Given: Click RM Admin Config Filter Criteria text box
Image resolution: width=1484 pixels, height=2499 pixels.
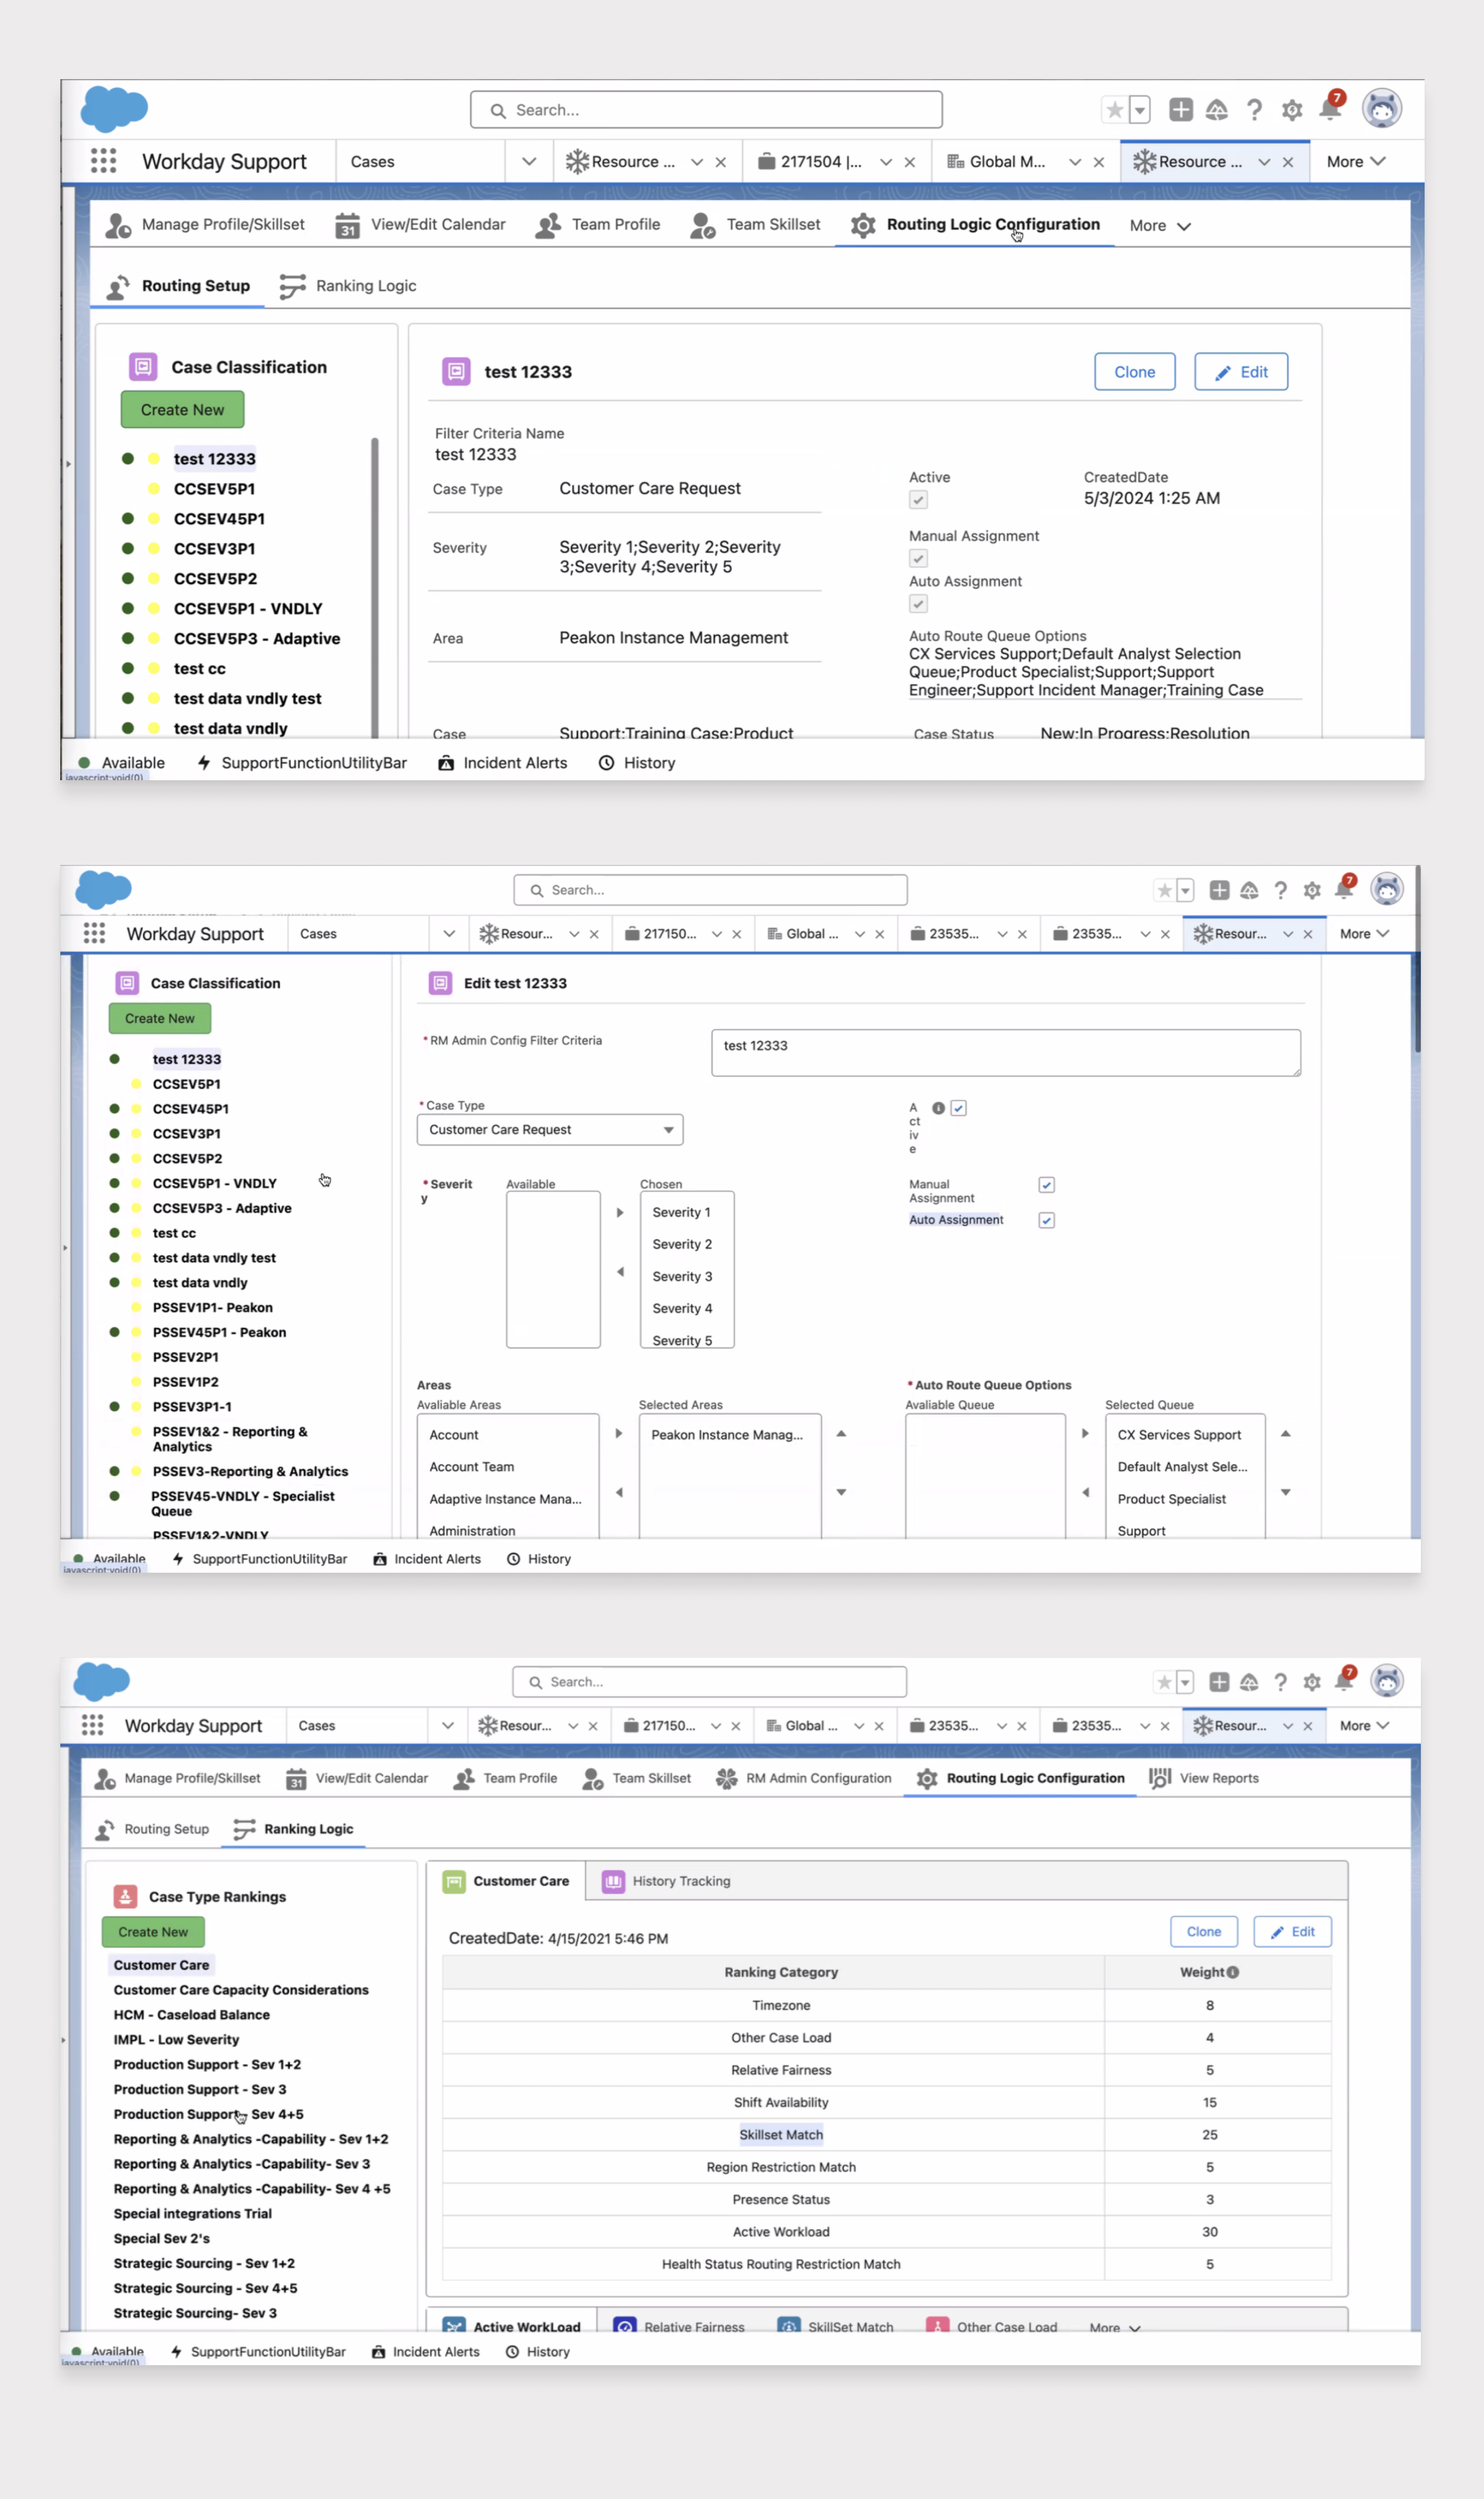Looking at the screenshot, I should pyautogui.click(x=1005, y=1053).
